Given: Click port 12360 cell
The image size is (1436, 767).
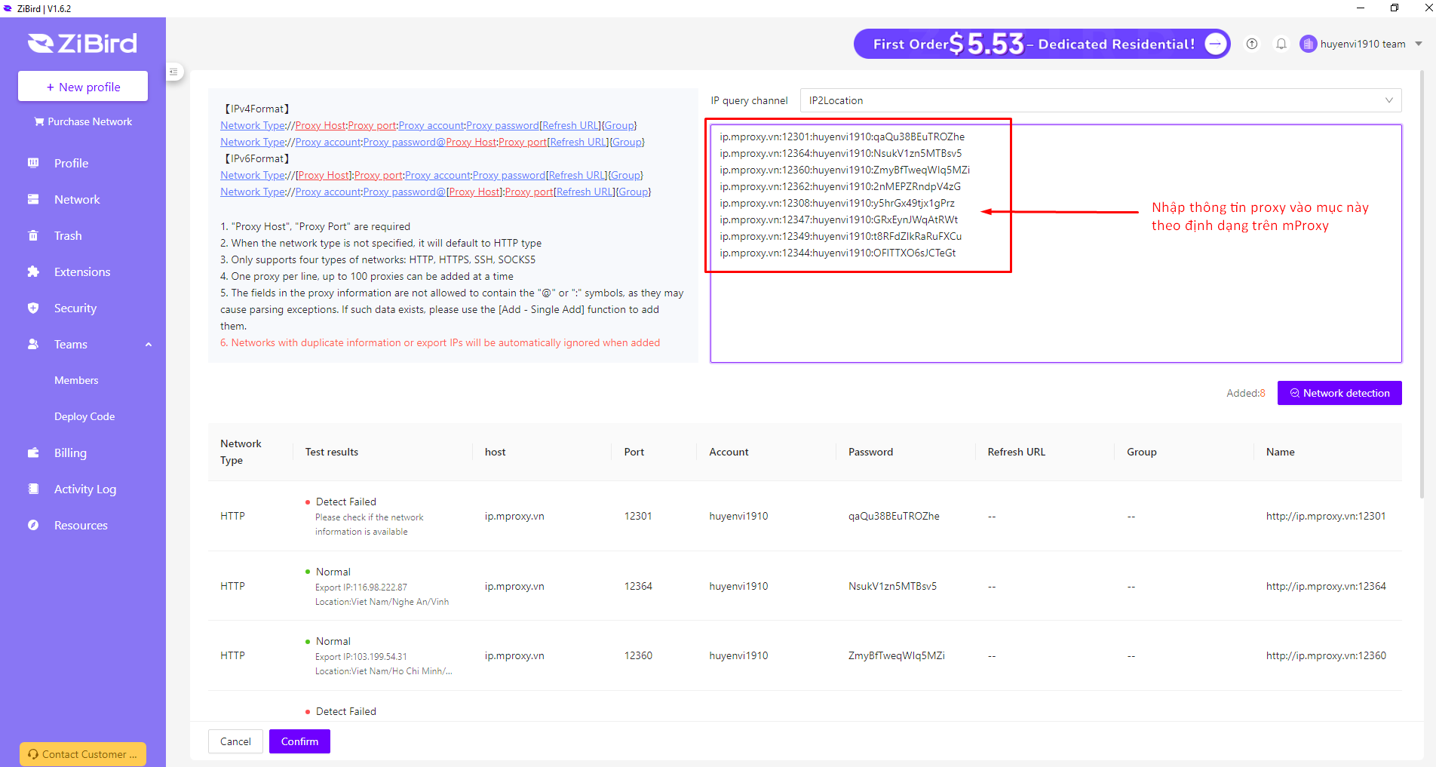Looking at the screenshot, I should [638, 655].
